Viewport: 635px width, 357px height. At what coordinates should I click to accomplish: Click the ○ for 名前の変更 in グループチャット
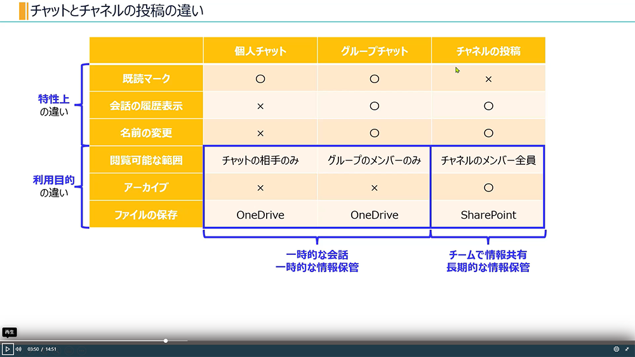374,133
